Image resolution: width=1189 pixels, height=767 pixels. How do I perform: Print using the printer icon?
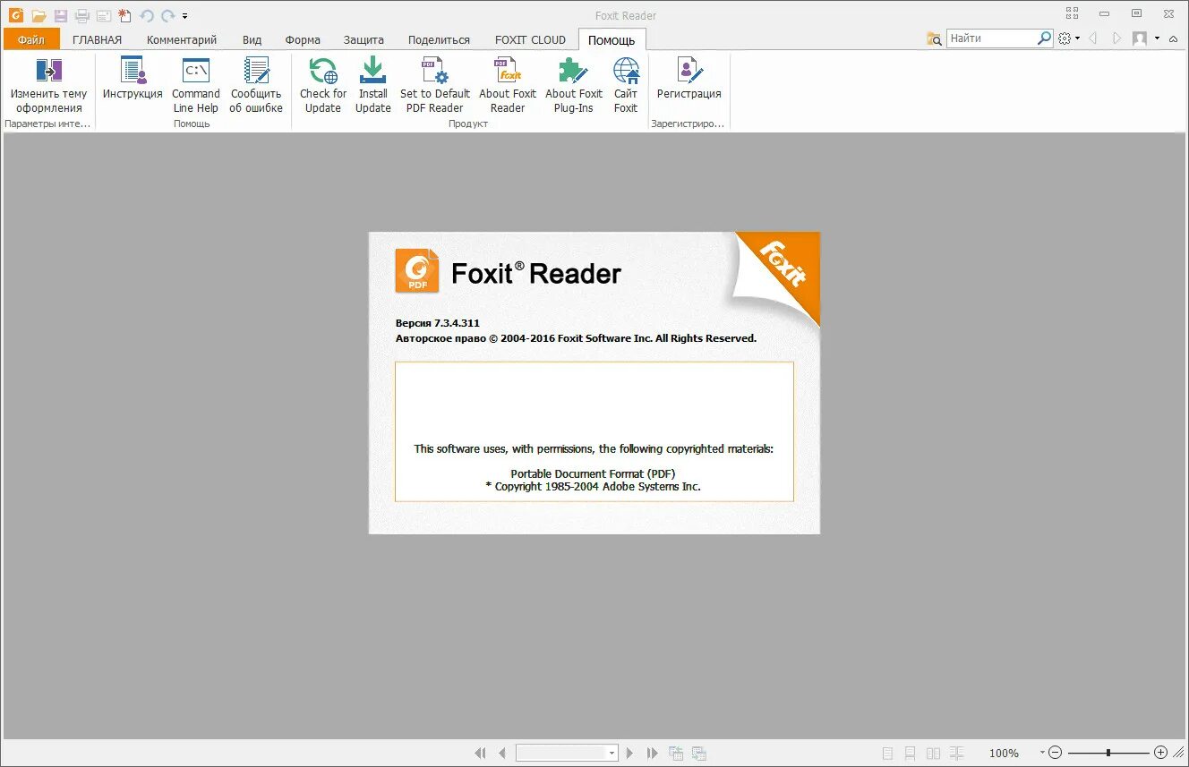(x=82, y=15)
